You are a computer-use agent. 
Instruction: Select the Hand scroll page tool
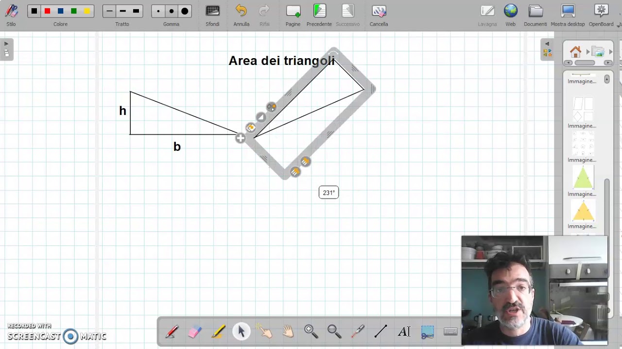pyautogui.click(x=288, y=332)
